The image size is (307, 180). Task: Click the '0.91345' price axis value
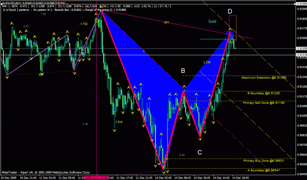302,77
